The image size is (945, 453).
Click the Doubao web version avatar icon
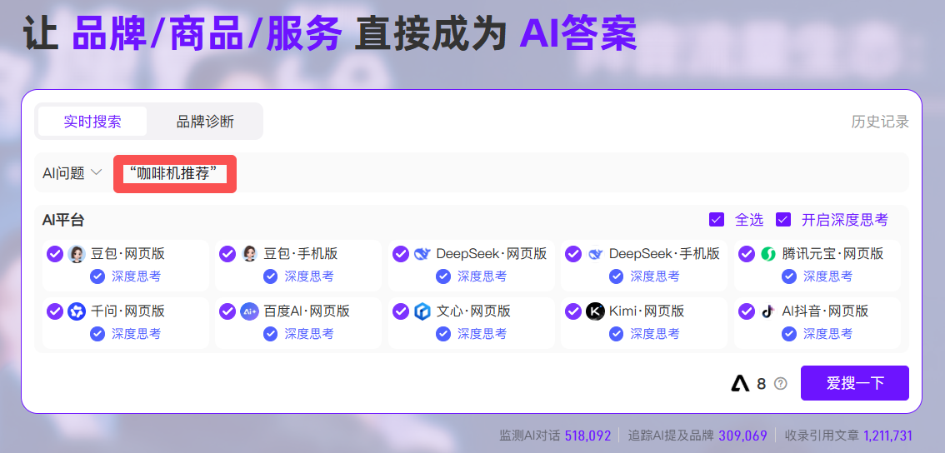tap(77, 254)
